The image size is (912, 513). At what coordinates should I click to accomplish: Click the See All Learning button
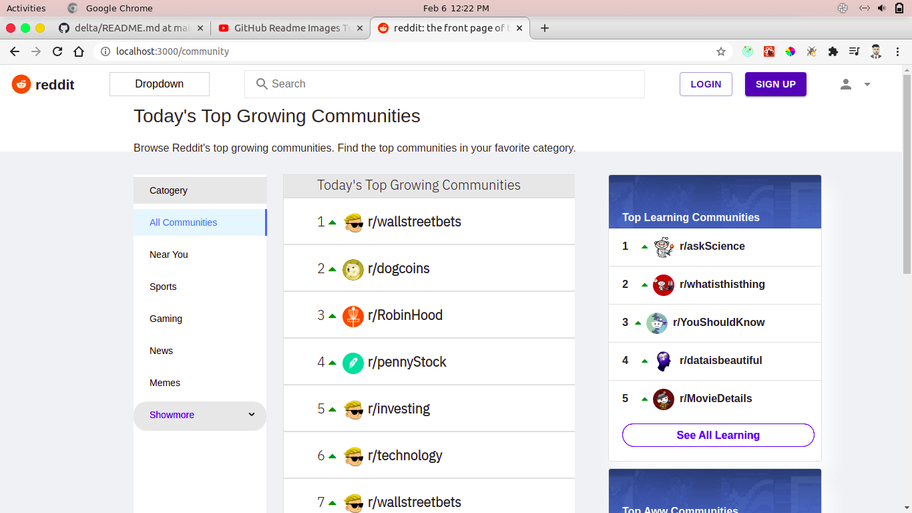point(718,435)
